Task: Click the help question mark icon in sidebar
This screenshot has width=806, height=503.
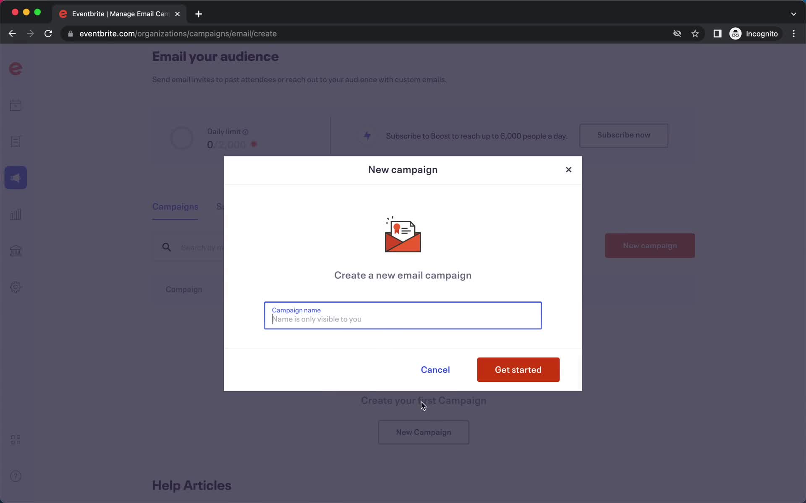Action: (x=16, y=476)
